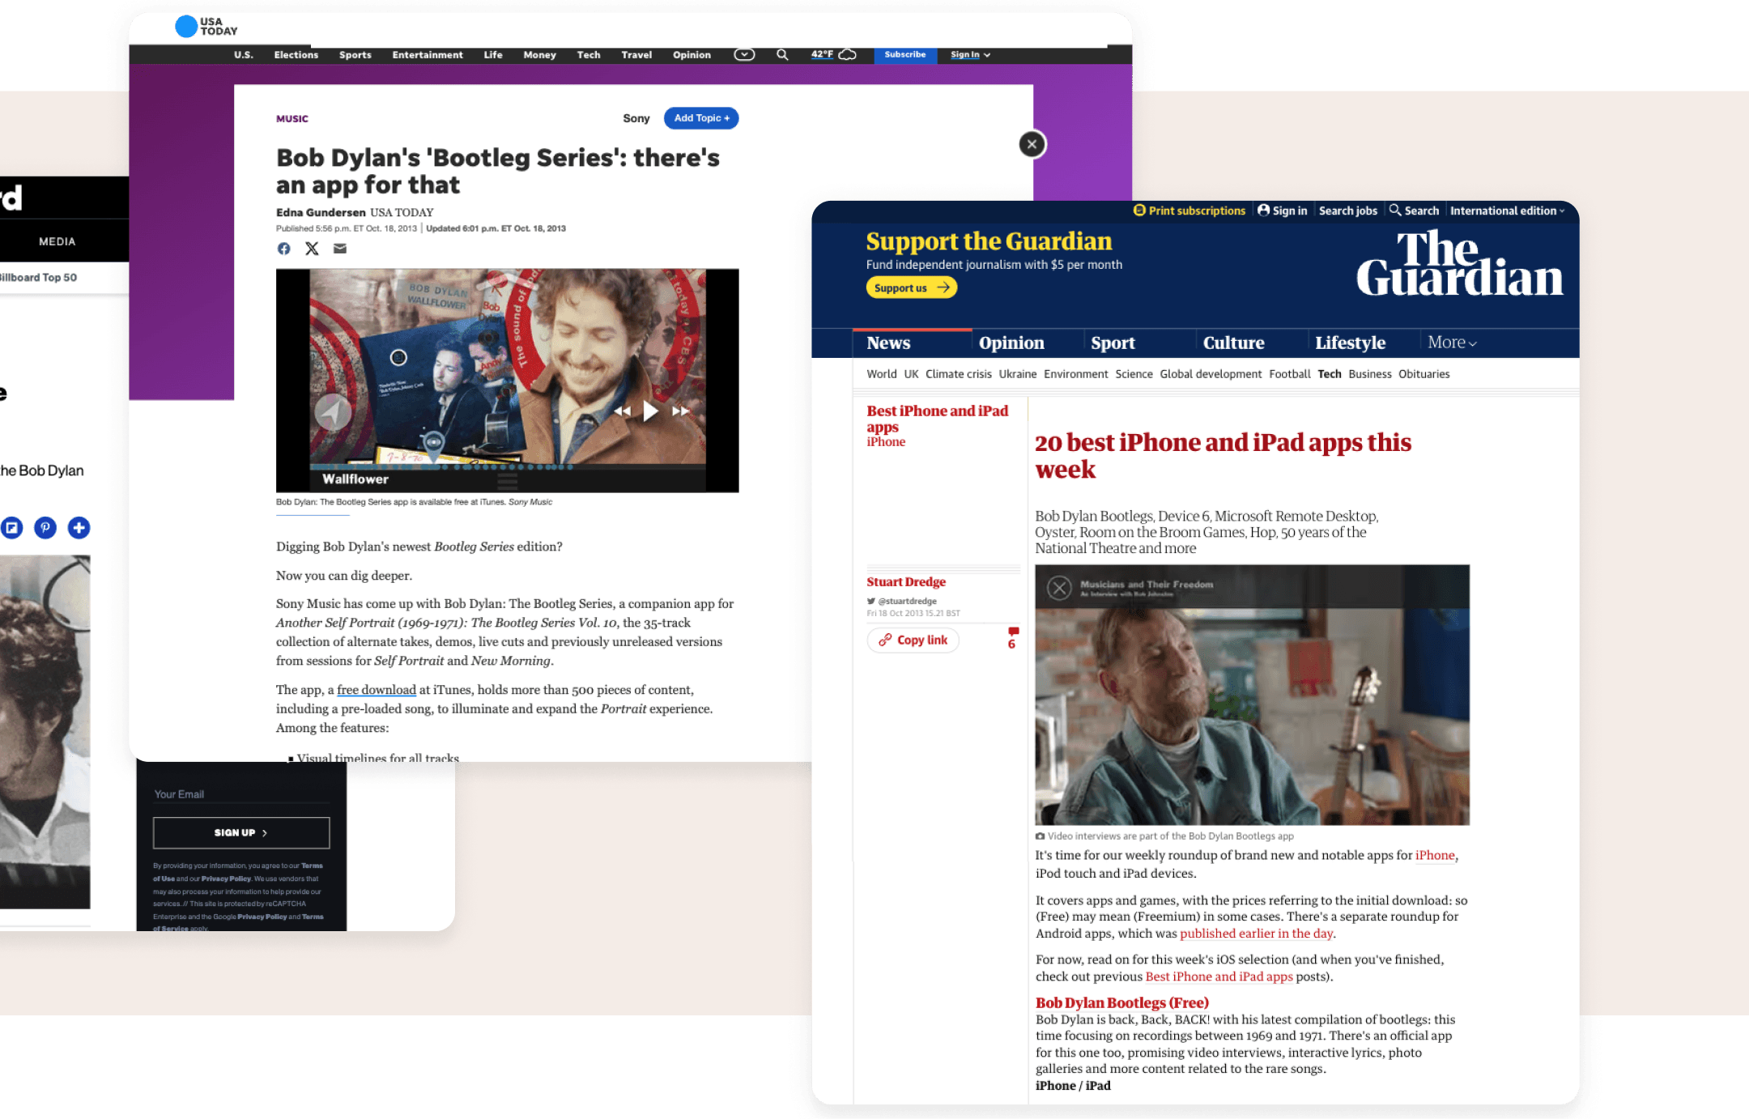Click the X share icon in article
Image resolution: width=1749 pixels, height=1119 pixels.
312,249
